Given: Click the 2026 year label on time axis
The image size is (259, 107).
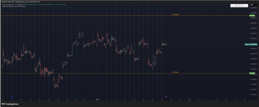Looking at the screenshot, I should point(97,99).
